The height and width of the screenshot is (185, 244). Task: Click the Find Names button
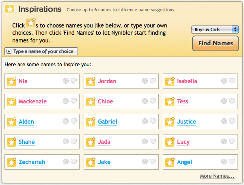(x=216, y=43)
